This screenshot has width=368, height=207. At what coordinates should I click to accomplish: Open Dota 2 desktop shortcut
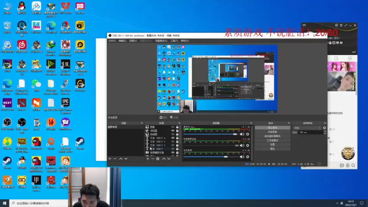22,105
